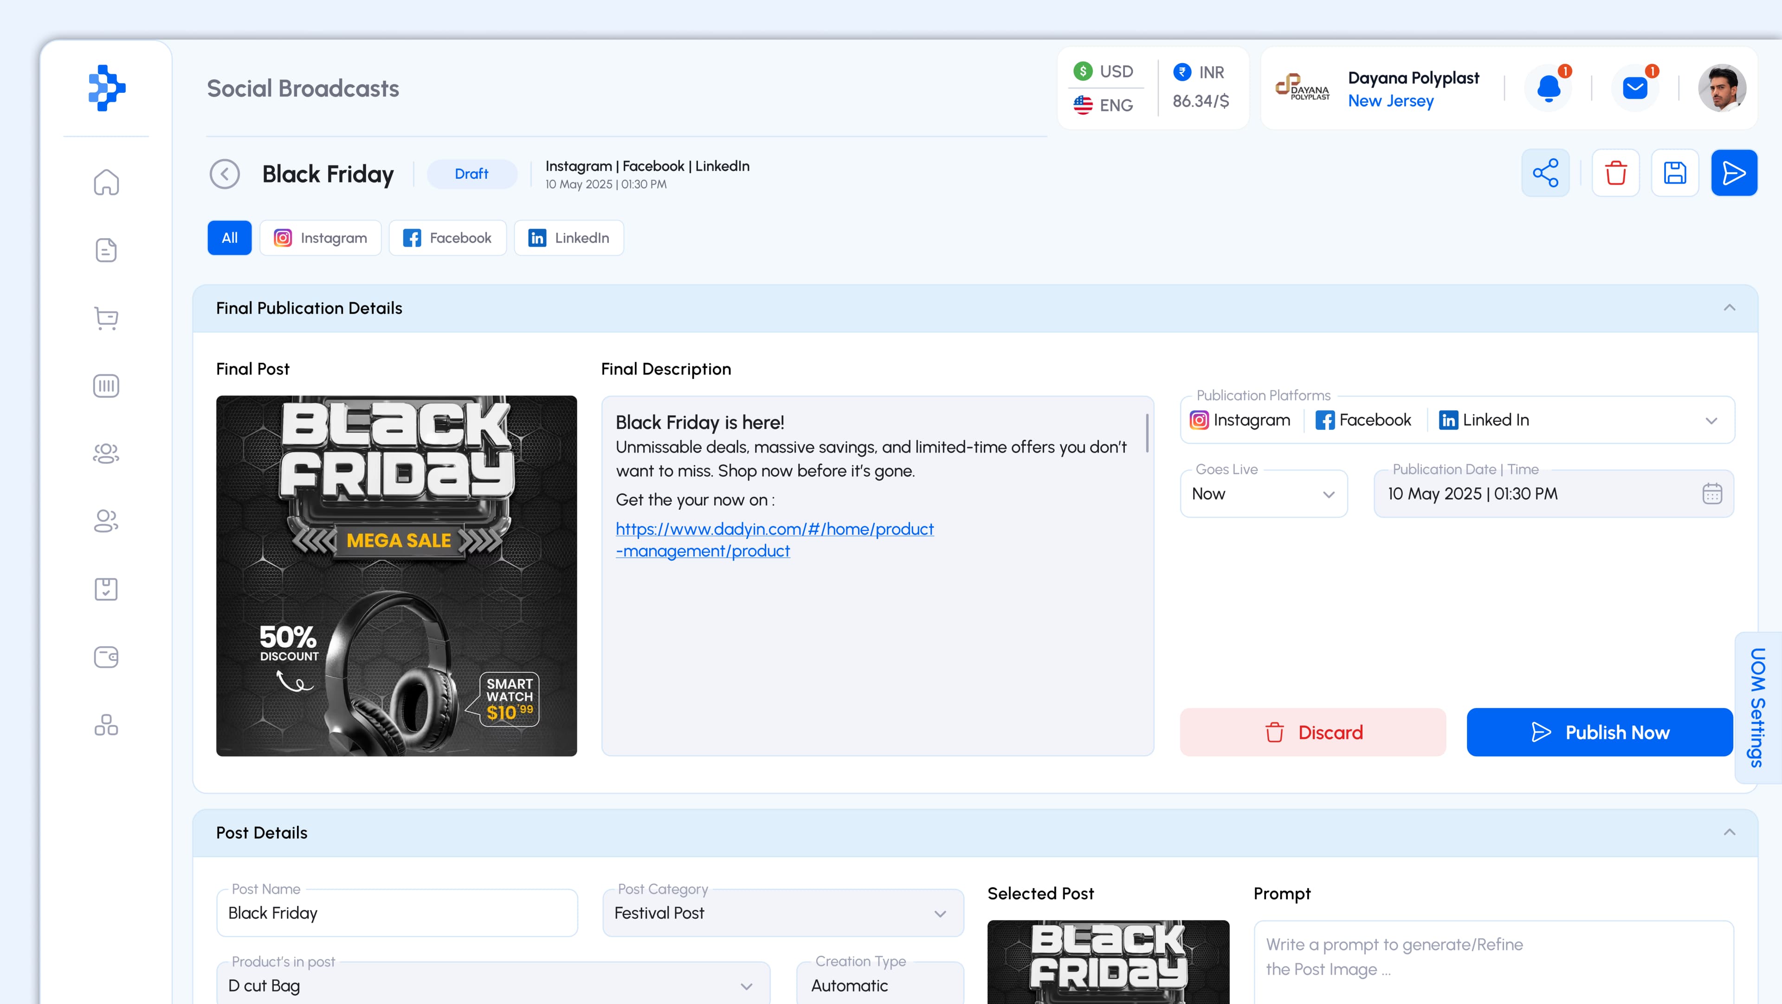This screenshot has height=1004, width=1782.
Task: Click the 86.34/$ exchange rate value
Action: click(x=1201, y=101)
